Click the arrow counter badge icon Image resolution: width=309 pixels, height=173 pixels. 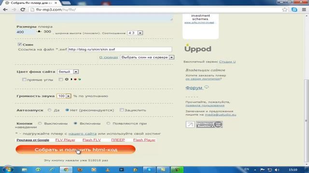190,124
